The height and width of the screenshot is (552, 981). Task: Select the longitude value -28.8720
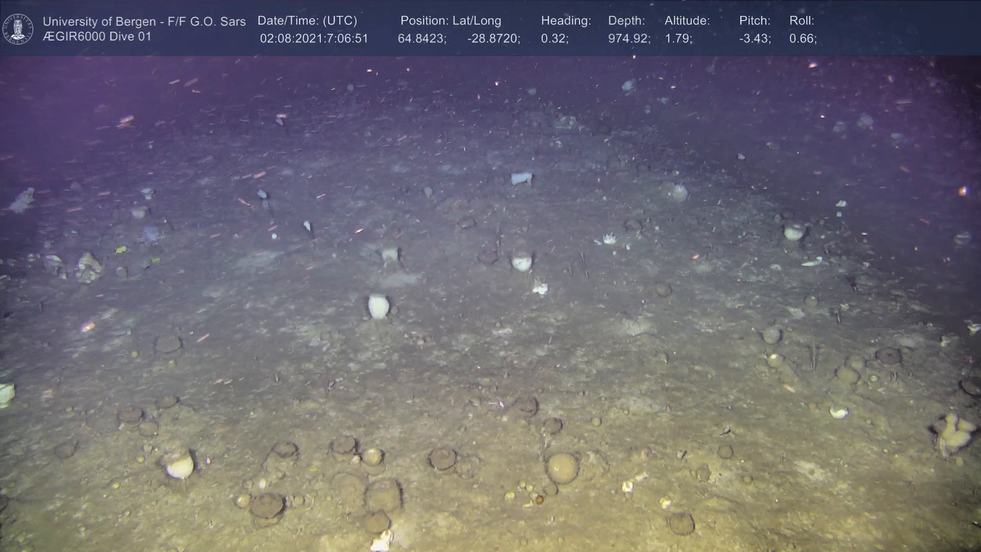(493, 39)
